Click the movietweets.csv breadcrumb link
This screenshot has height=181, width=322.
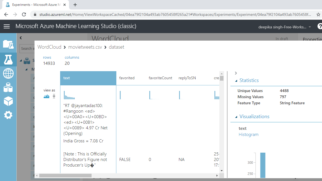pos(85,47)
